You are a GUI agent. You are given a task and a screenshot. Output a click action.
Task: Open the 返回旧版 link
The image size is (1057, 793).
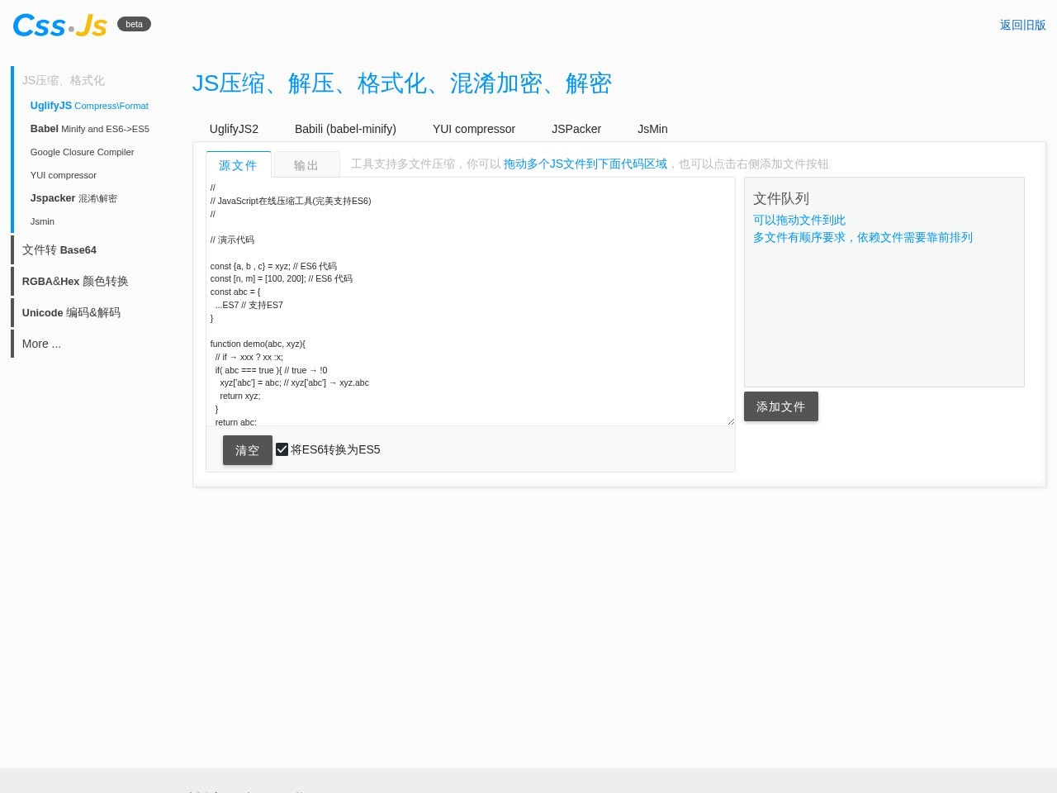(x=1022, y=25)
